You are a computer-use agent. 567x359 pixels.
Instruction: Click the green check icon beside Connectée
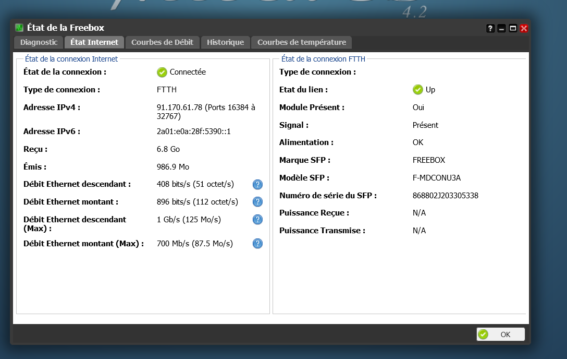click(x=162, y=72)
